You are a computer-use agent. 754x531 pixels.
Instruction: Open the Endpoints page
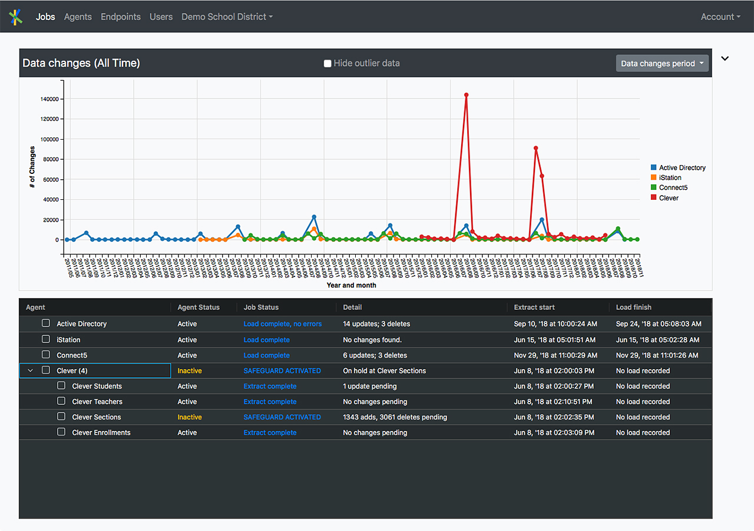[121, 17]
